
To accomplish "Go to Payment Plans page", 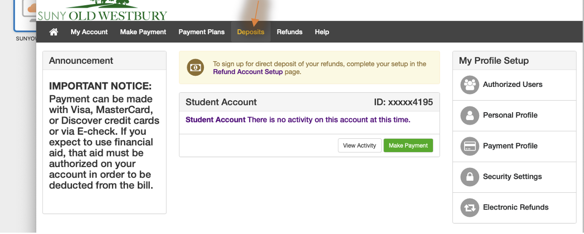I will coord(201,32).
